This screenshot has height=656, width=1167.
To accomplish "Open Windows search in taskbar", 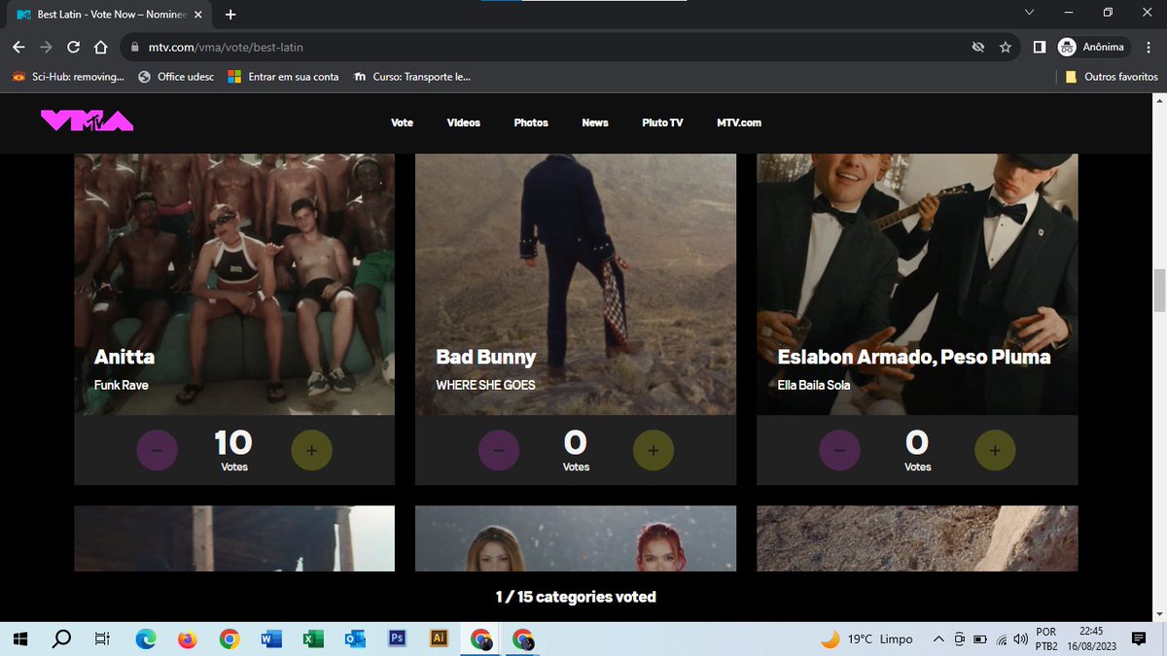I will pyautogui.click(x=61, y=639).
